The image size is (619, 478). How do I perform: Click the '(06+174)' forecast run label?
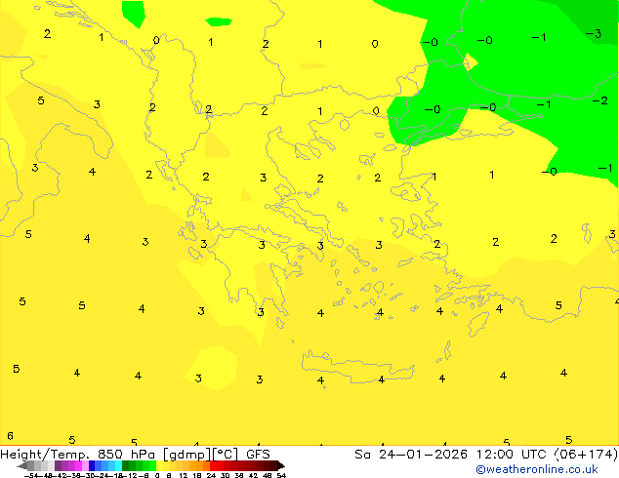tap(586, 455)
